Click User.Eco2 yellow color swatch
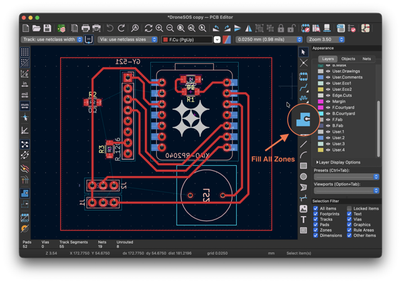Viewport: 401px width, 283px height. click(x=320, y=90)
